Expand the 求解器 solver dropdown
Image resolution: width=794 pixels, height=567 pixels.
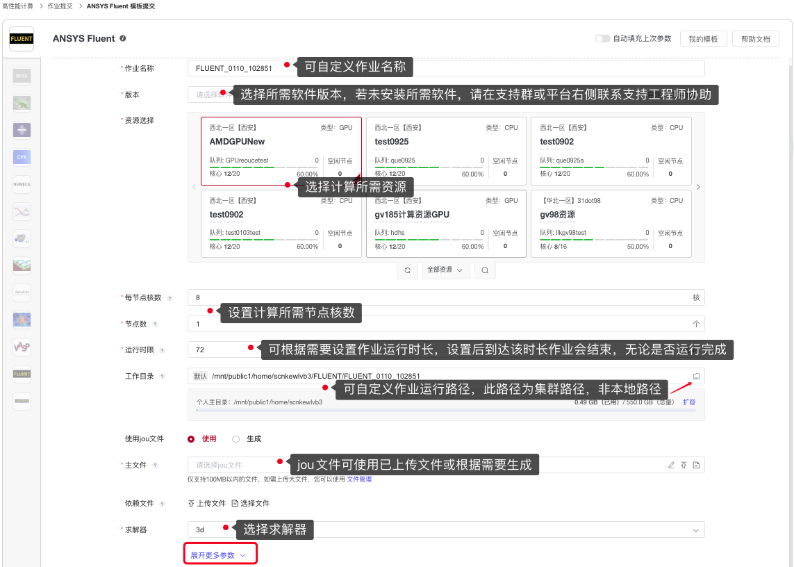(696, 530)
